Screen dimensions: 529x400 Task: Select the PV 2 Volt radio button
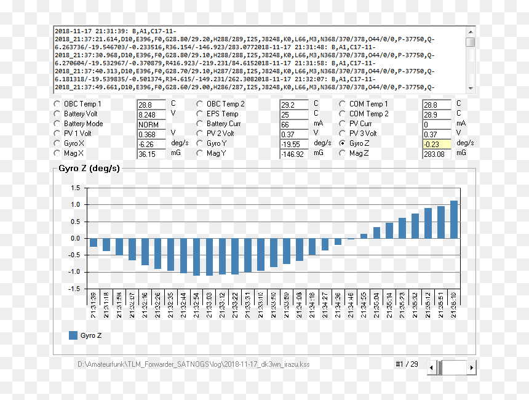click(x=200, y=134)
